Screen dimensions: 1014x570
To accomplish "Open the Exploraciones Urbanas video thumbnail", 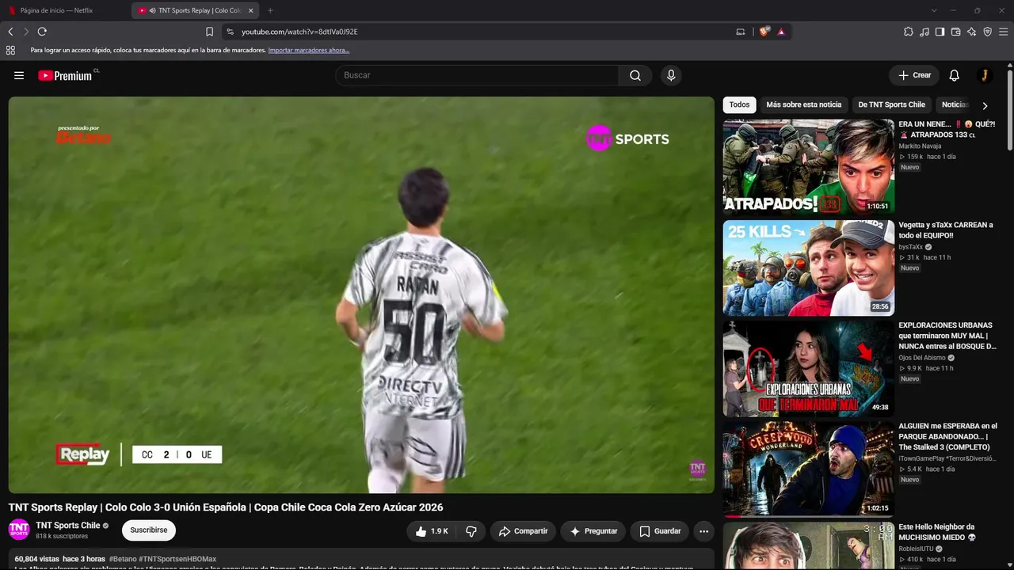I will tap(808, 368).
